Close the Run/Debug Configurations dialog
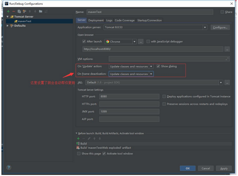This screenshot has width=238, height=176. click(231, 3)
